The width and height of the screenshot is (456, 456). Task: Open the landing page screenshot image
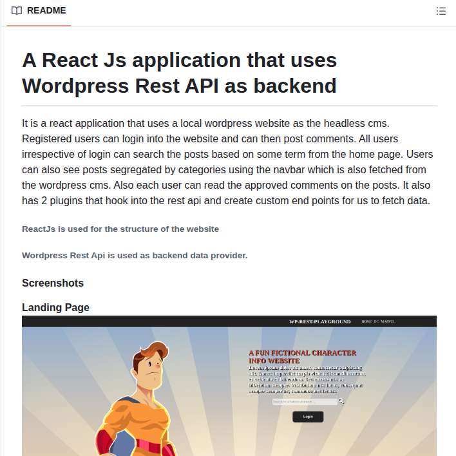coord(229,386)
